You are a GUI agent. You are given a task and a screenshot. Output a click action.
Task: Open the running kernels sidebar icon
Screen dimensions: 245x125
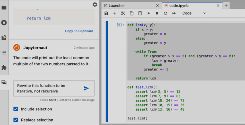coord(4,23)
